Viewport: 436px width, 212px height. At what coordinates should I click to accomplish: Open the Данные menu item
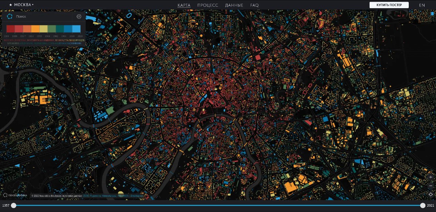(234, 5)
